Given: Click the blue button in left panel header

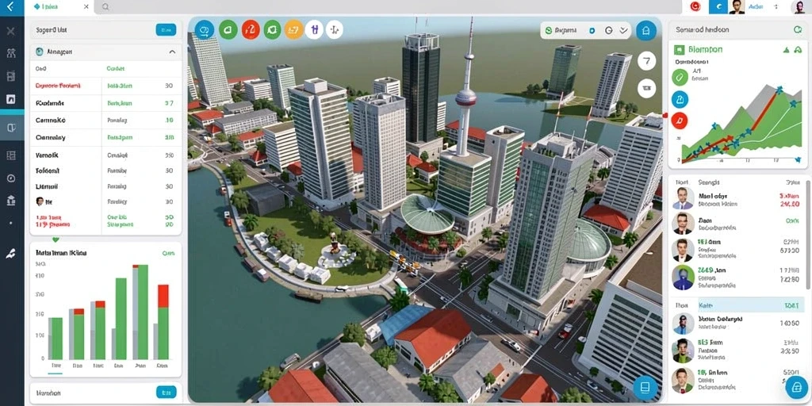Looking at the screenshot, I should point(166,29).
